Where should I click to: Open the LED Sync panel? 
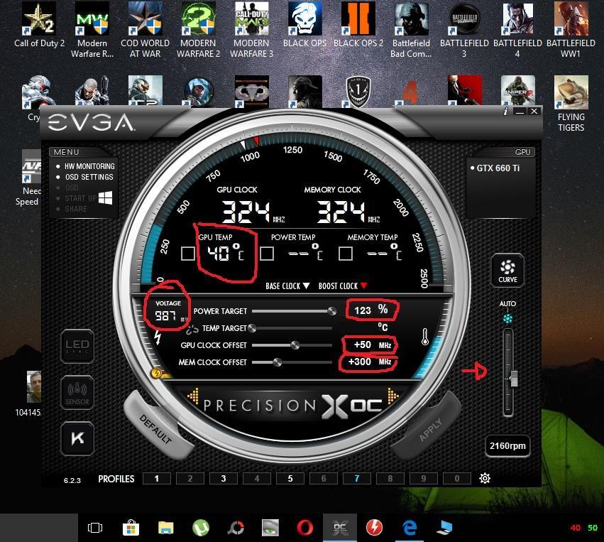click(x=77, y=346)
